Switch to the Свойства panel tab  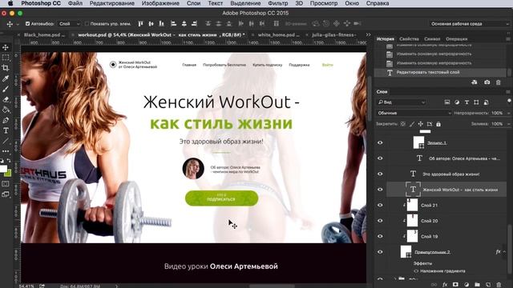409,39
